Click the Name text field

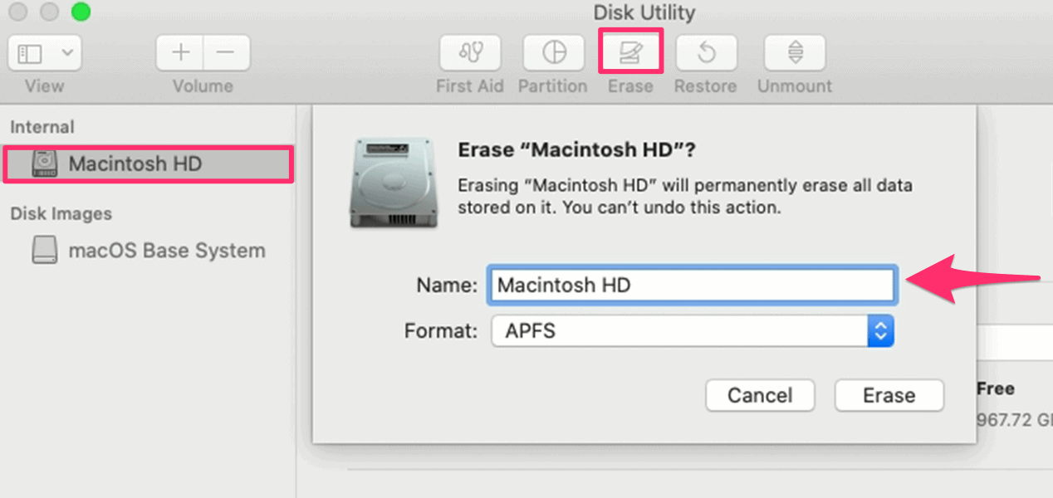coord(693,286)
